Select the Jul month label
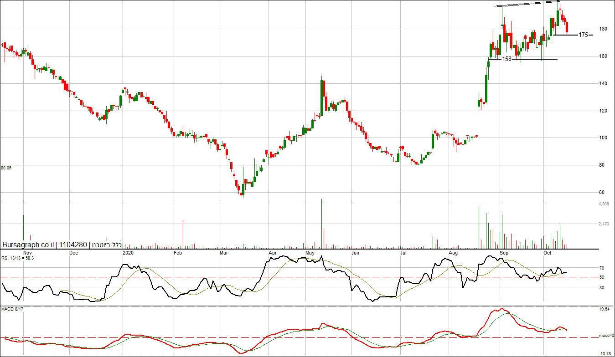 click(403, 252)
